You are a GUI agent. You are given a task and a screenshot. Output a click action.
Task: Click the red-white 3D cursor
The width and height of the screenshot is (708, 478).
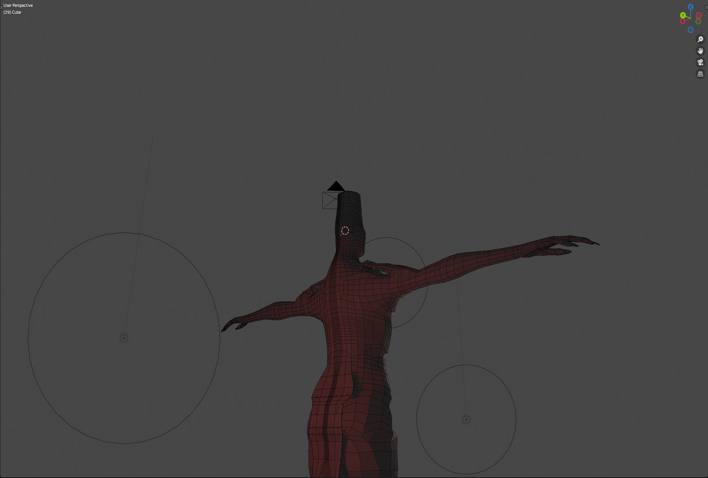tap(345, 231)
